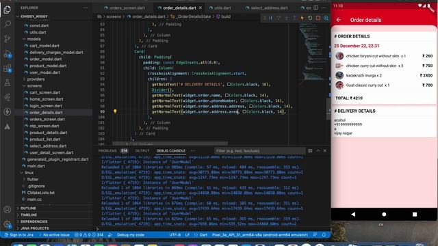Viewport: 438px width, 246px height.
Task: Click the Colors.black swatch on line 99
Action: pos(244,111)
